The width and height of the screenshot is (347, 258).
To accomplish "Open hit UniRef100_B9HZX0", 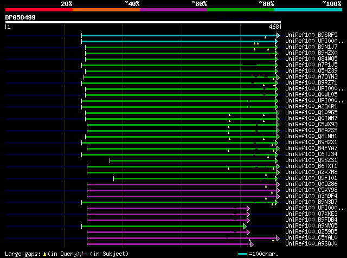I will click(x=311, y=53).
